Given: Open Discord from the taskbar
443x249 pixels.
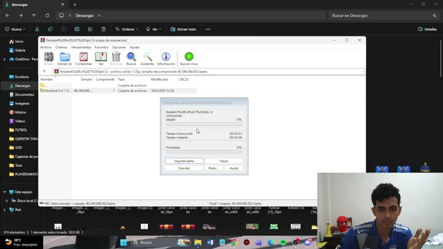Looking at the screenshot, I should tap(308, 242).
